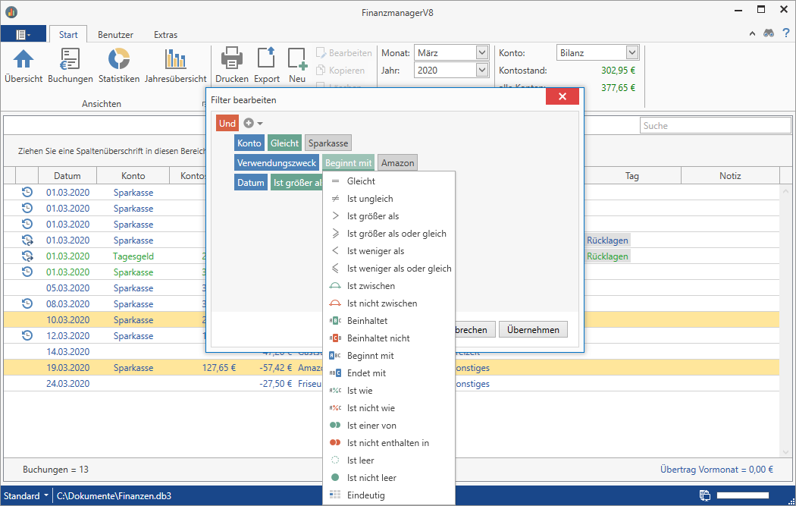Click into the Suche search field
The height and width of the screenshot is (506, 796).
pos(716,125)
